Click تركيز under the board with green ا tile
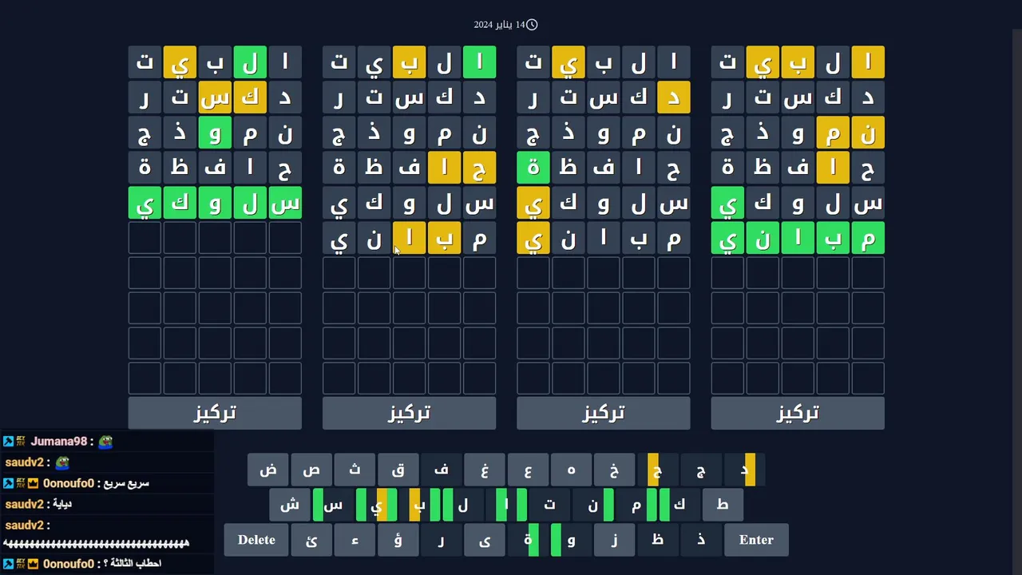Image resolution: width=1022 pixels, height=575 pixels. coord(409,413)
